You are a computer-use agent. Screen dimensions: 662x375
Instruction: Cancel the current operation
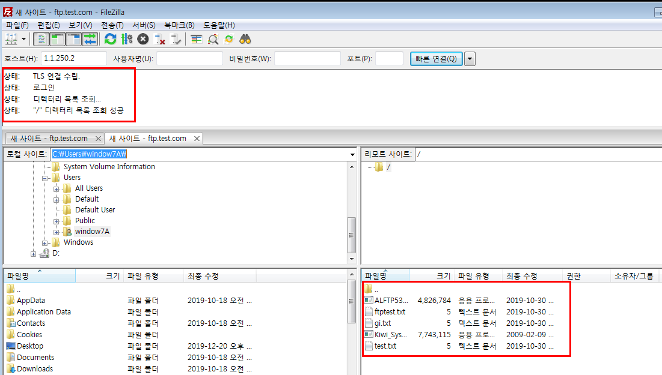pyautogui.click(x=143, y=39)
